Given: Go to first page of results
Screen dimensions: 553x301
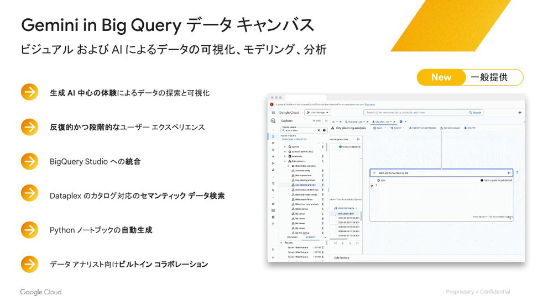Looking at the screenshot, I should (x=336, y=243).
